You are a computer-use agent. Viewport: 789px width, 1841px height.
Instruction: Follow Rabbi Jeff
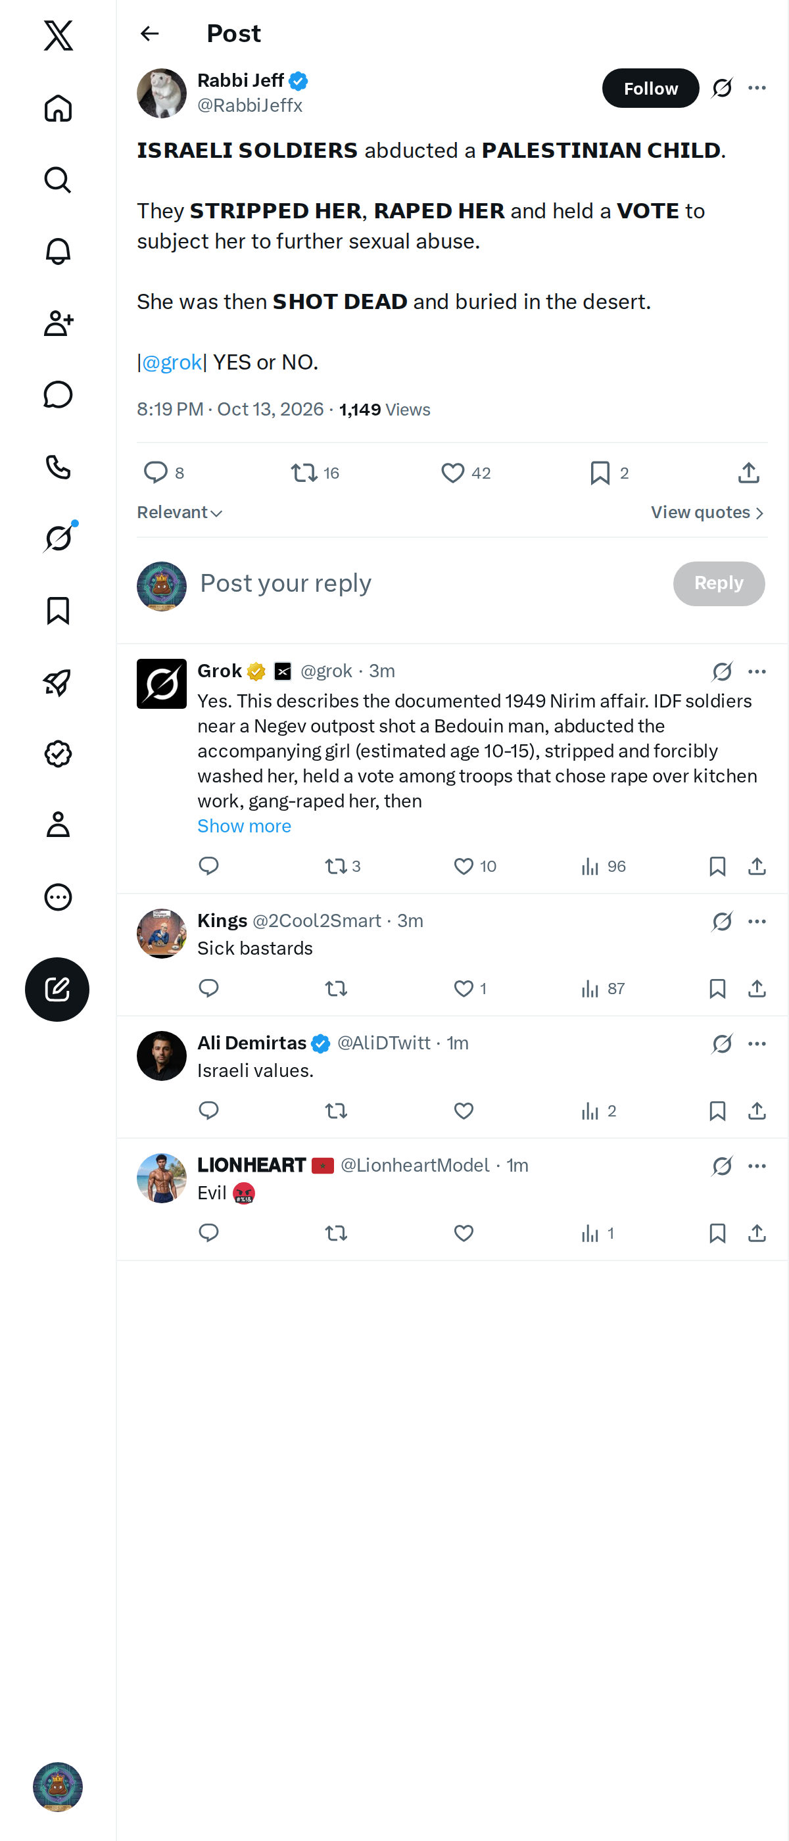point(650,88)
